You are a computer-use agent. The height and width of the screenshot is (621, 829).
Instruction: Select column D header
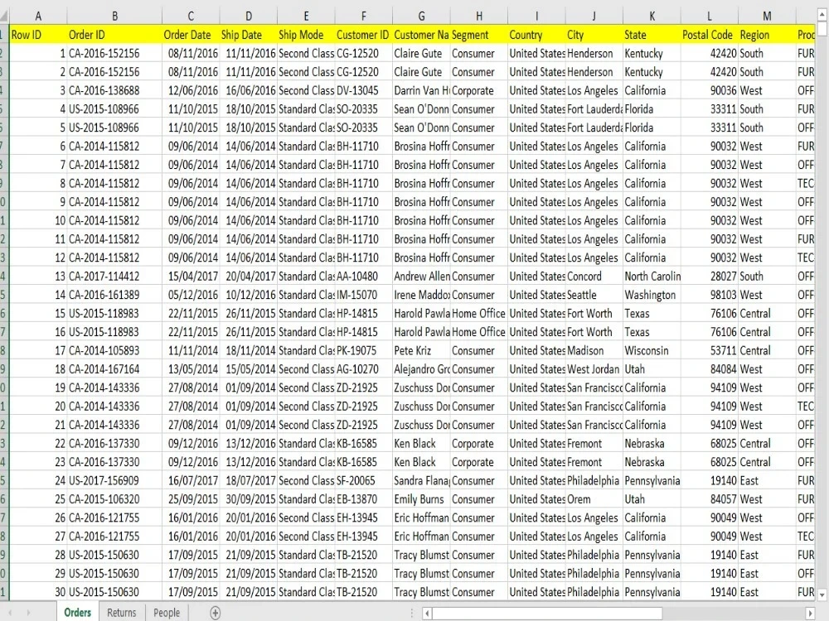249,17
